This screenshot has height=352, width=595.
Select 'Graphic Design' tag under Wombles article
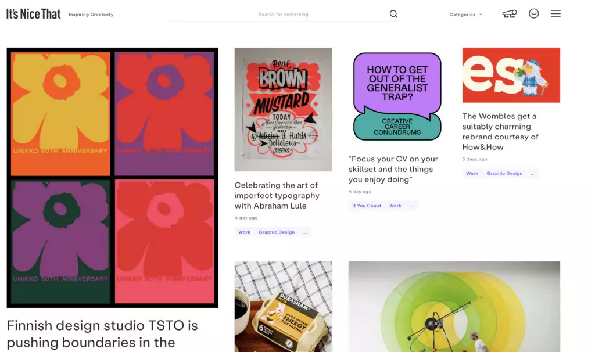coord(504,174)
